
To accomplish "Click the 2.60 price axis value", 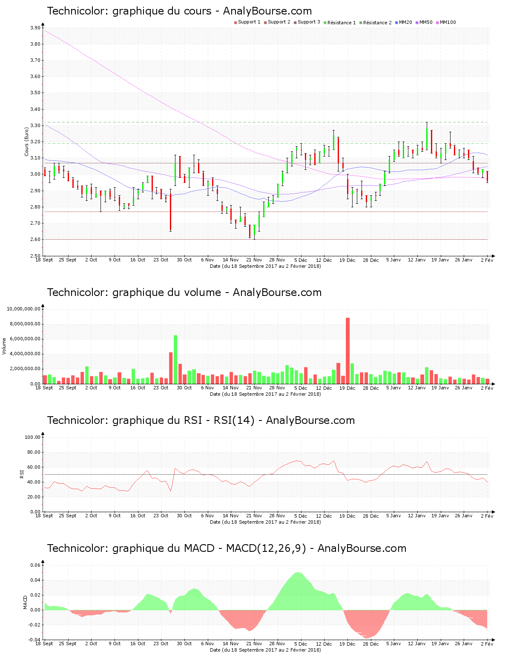I will [x=35, y=239].
